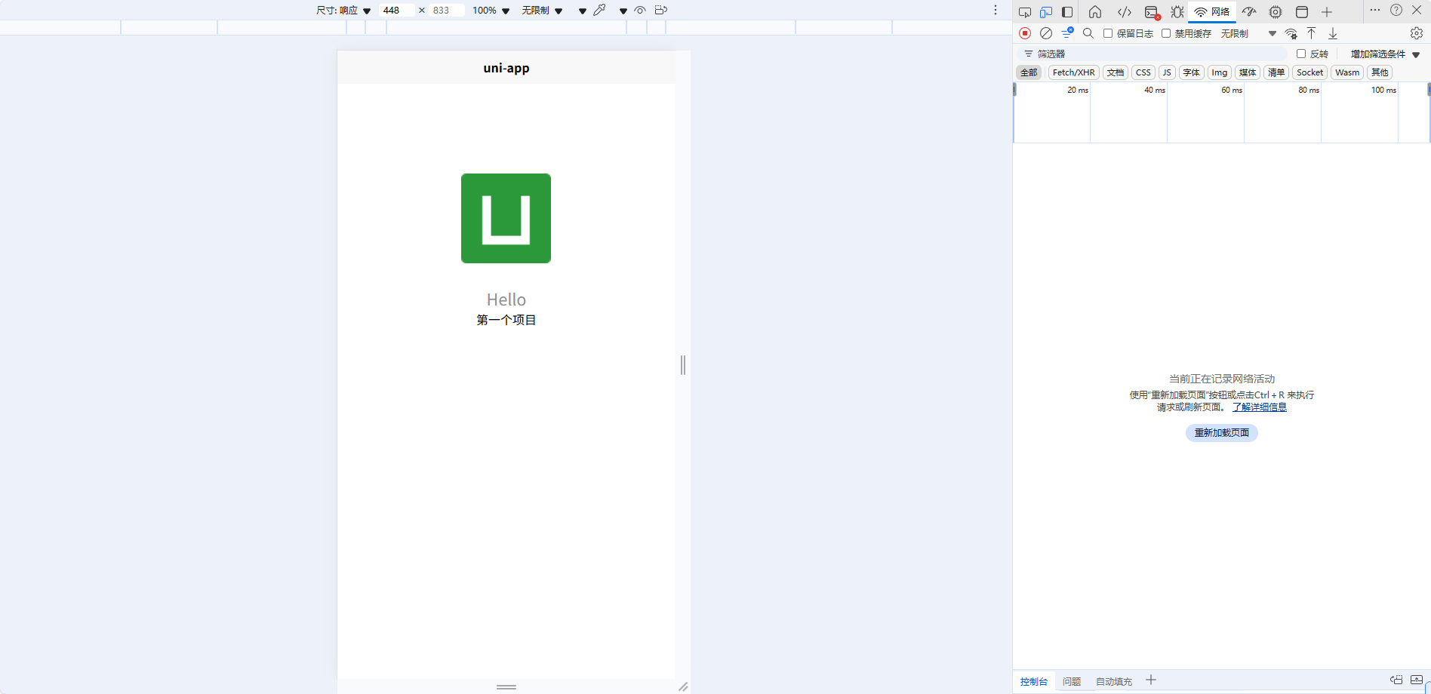Open network settings gear icon

click(x=1417, y=33)
